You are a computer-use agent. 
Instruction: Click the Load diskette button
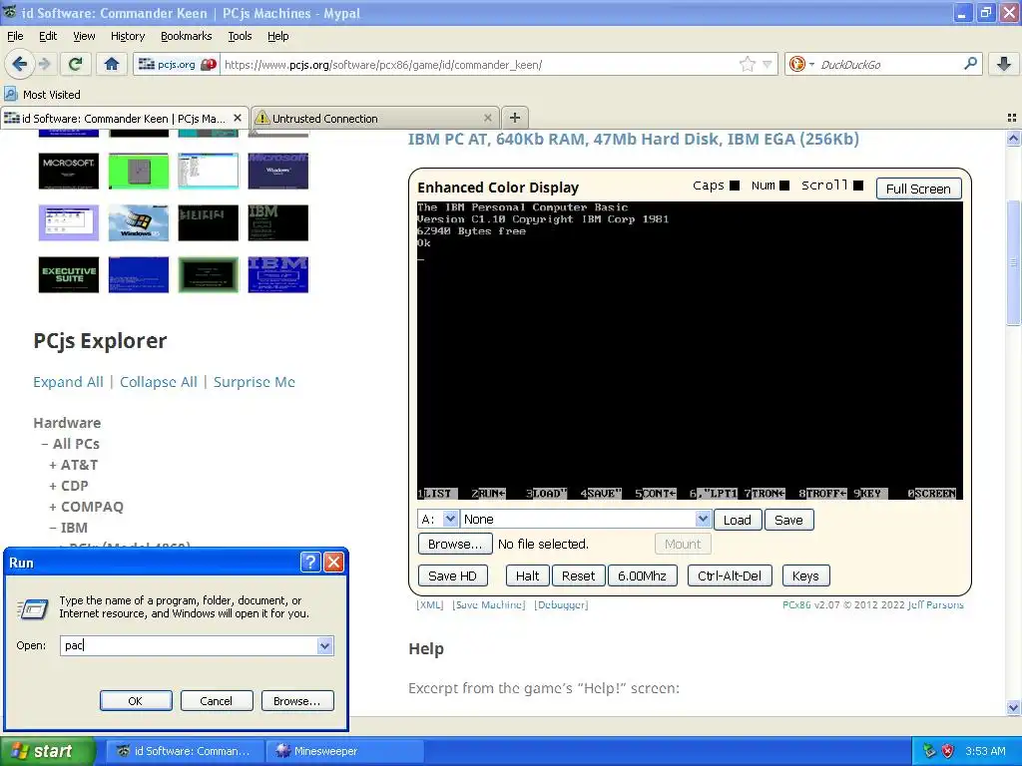pos(738,520)
